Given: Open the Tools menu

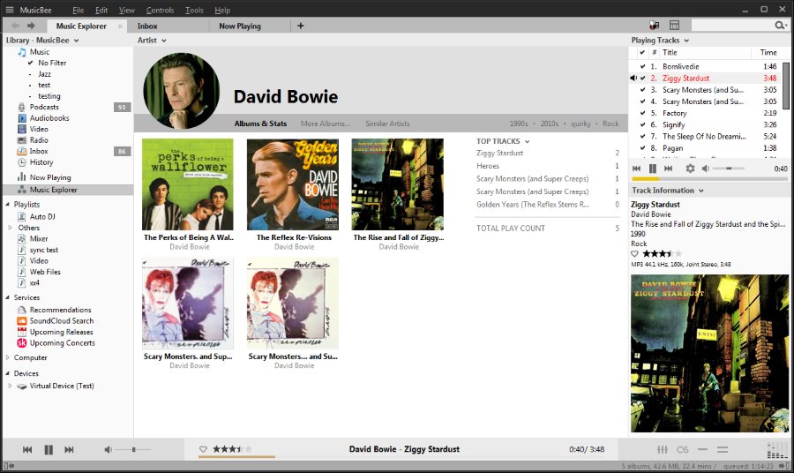Looking at the screenshot, I should (194, 10).
